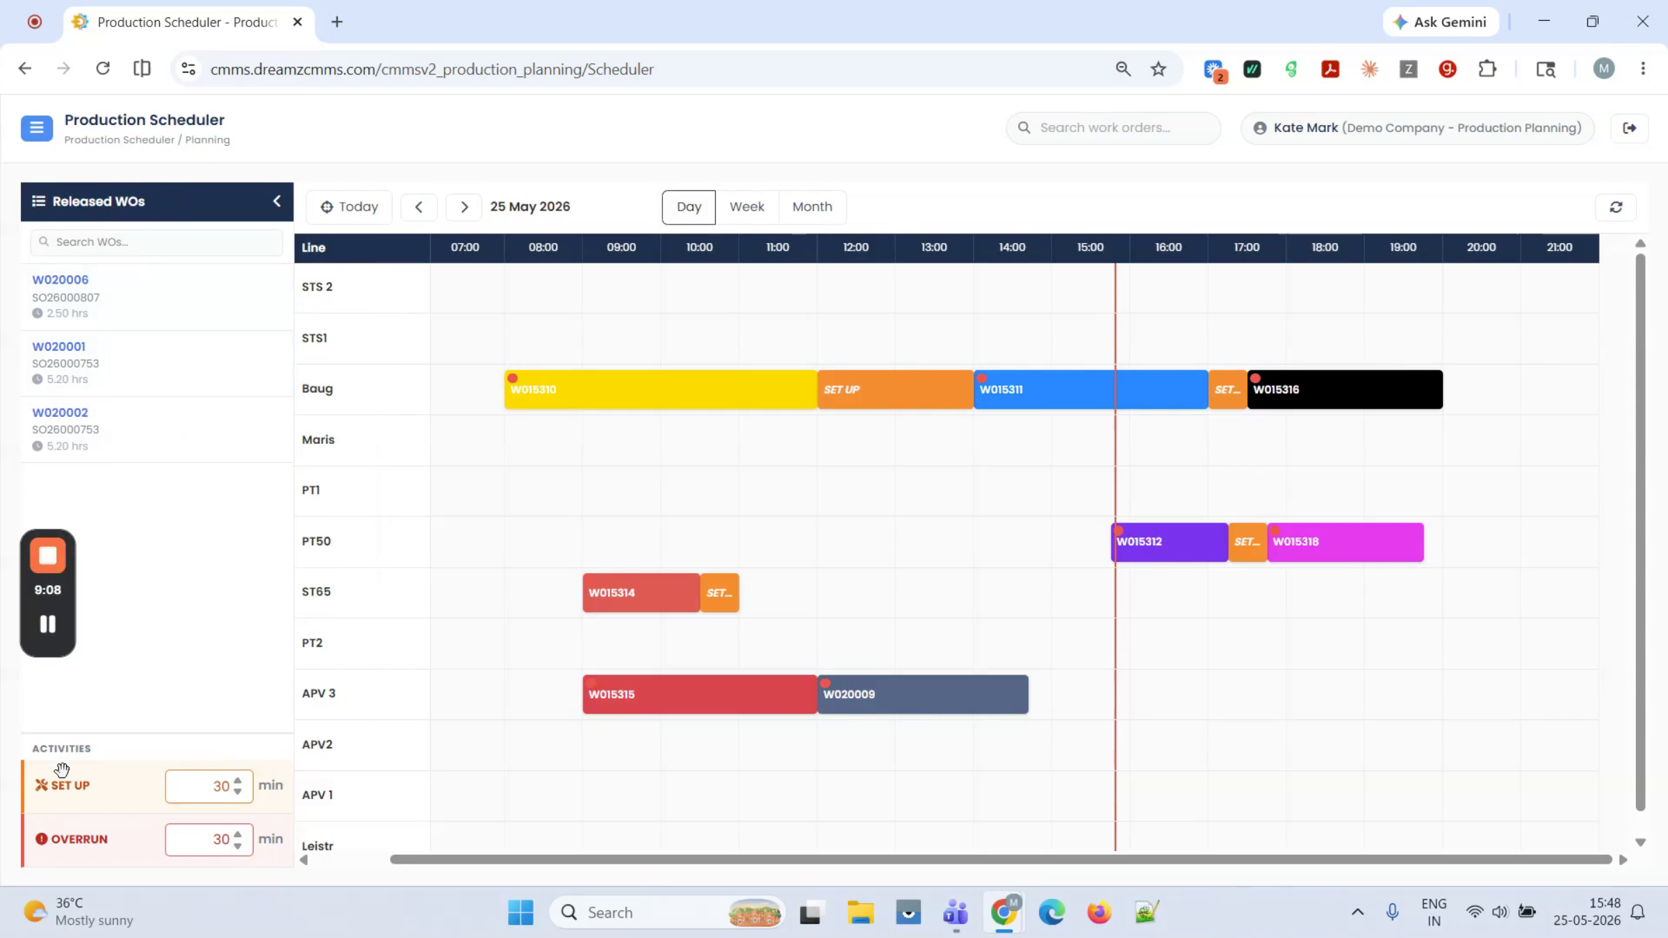
Task: Stop the screen recording
Action: click(x=48, y=555)
